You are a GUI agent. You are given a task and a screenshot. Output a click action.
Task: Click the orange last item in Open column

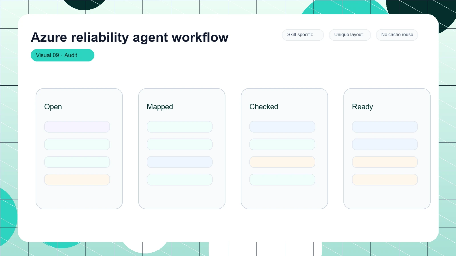click(x=77, y=180)
